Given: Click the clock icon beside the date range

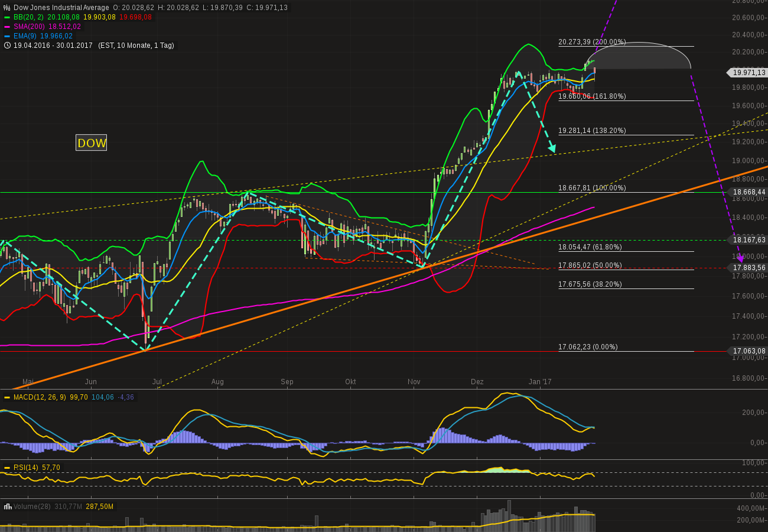Looking at the screenshot, I should tap(7, 46).
